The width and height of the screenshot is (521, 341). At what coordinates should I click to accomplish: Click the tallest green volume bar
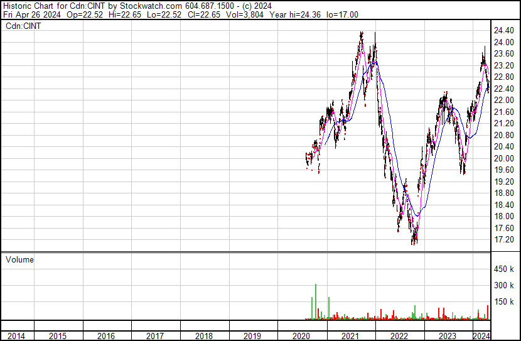click(316, 301)
